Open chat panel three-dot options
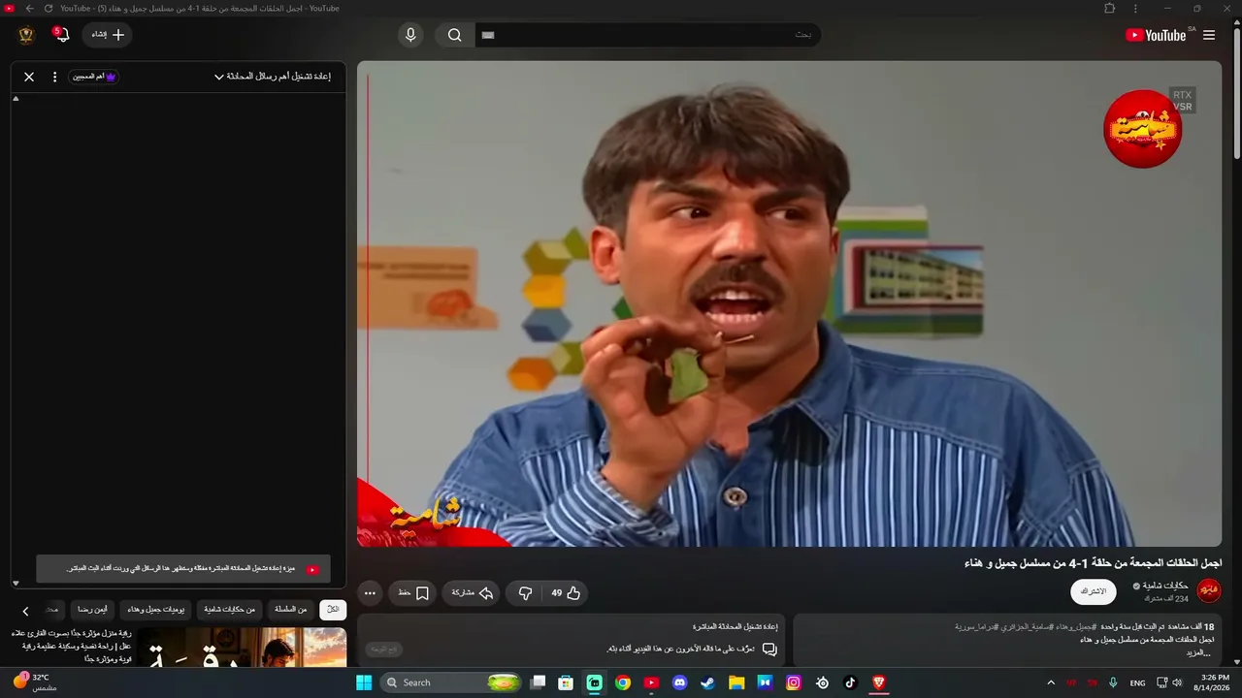1242x698 pixels. click(55, 77)
